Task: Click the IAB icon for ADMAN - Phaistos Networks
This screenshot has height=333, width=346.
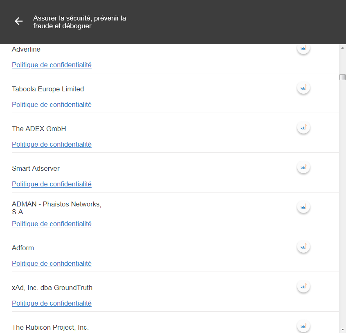Action: point(303,207)
